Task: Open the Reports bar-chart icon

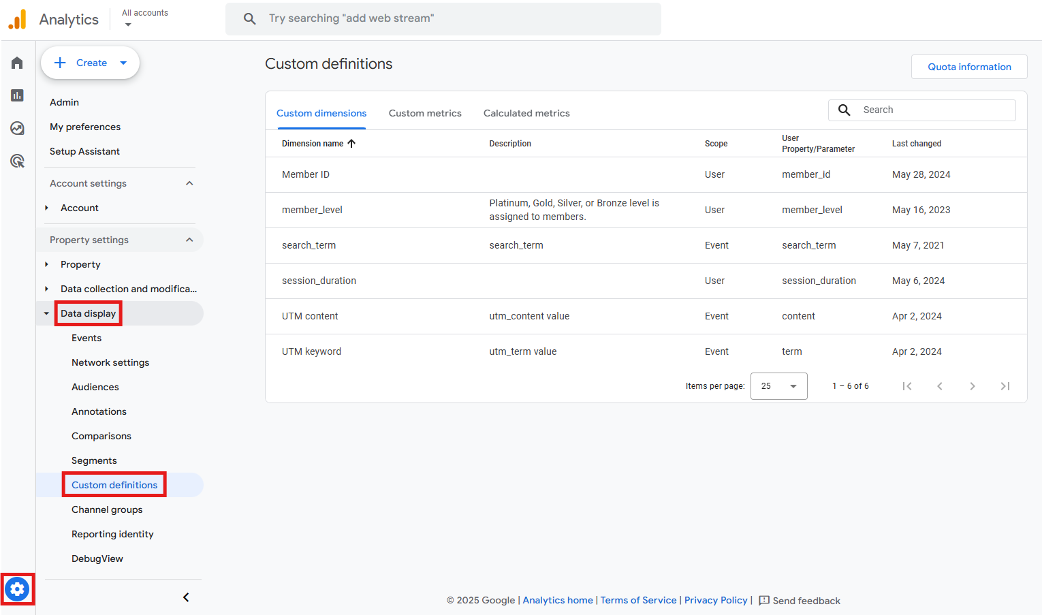Action: pos(17,95)
